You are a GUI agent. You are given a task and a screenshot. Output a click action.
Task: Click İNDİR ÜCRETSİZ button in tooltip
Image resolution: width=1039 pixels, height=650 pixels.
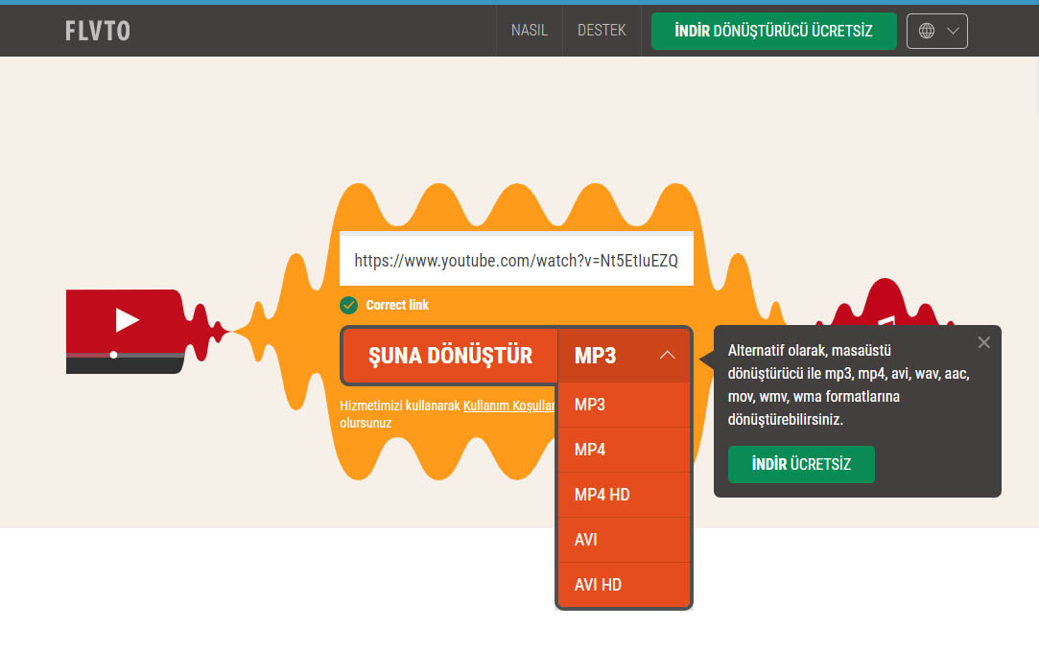point(801,464)
